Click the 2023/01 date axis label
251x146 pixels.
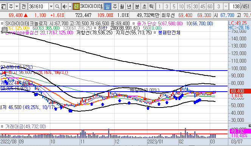click(155, 142)
